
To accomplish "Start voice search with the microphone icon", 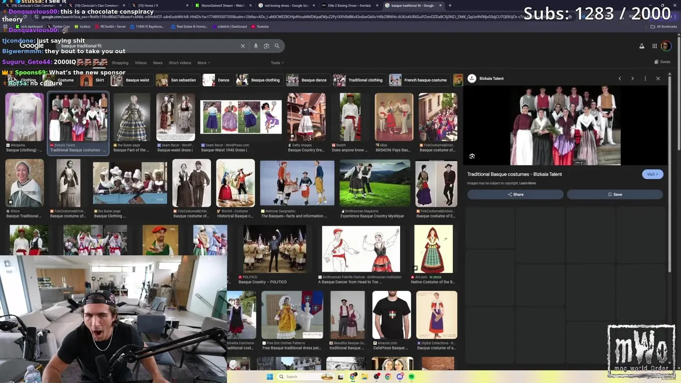I will (256, 46).
